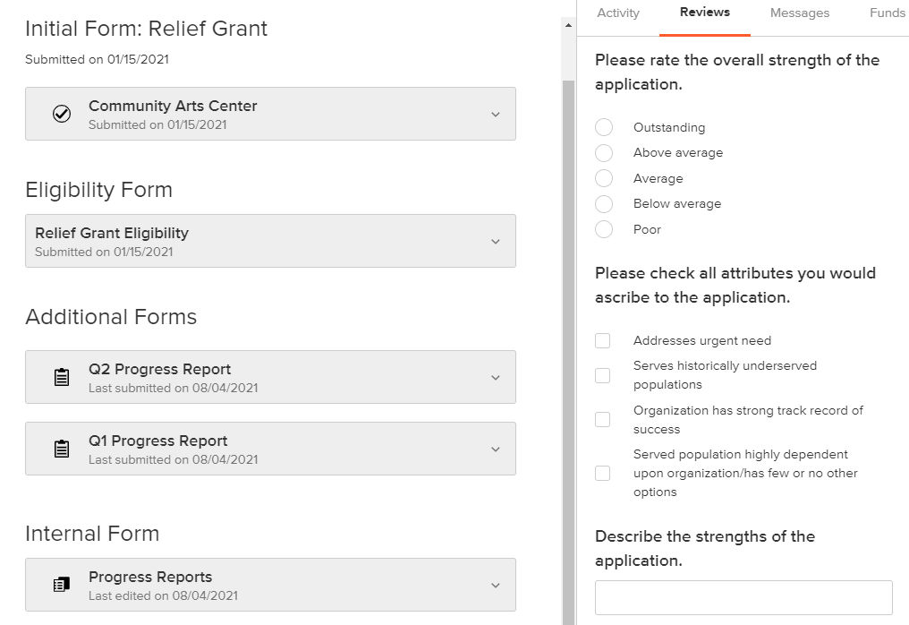The width and height of the screenshot is (909, 625).
Task: Check Addresses urgent need
Action: [x=602, y=340]
